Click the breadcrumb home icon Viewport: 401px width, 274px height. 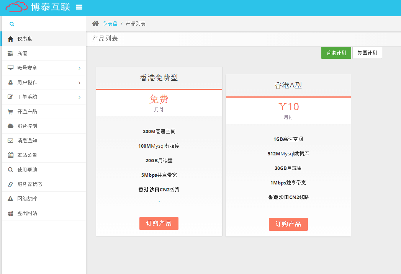click(95, 23)
